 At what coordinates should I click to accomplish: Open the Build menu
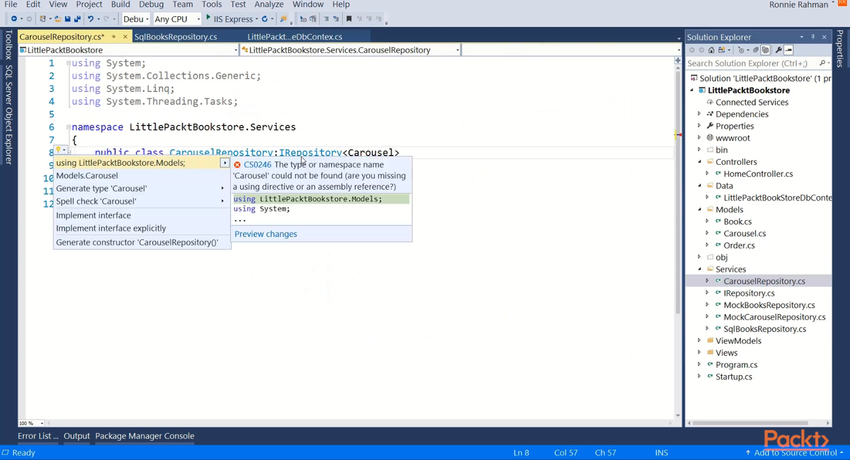[120, 4]
